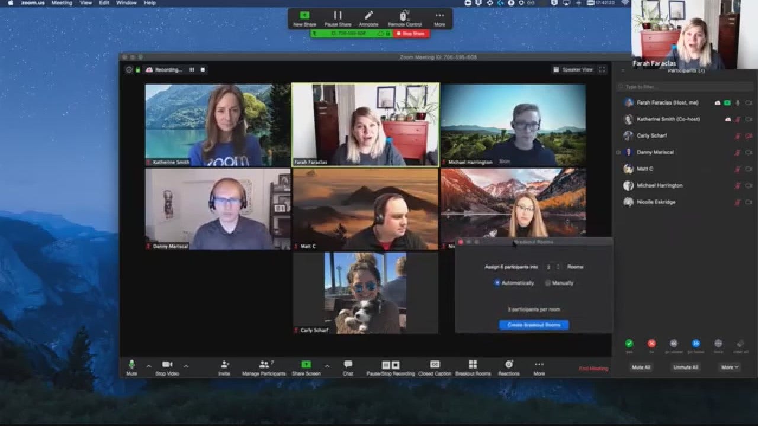Select the Manually radio option

548,283
